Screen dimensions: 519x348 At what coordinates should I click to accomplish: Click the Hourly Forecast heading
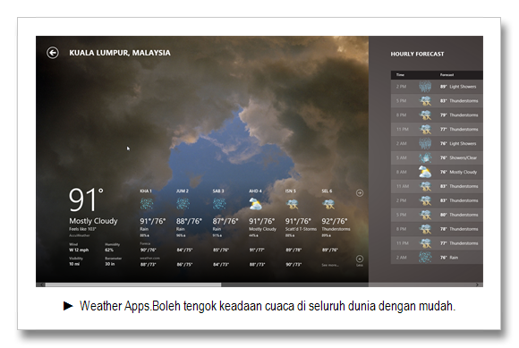(417, 54)
